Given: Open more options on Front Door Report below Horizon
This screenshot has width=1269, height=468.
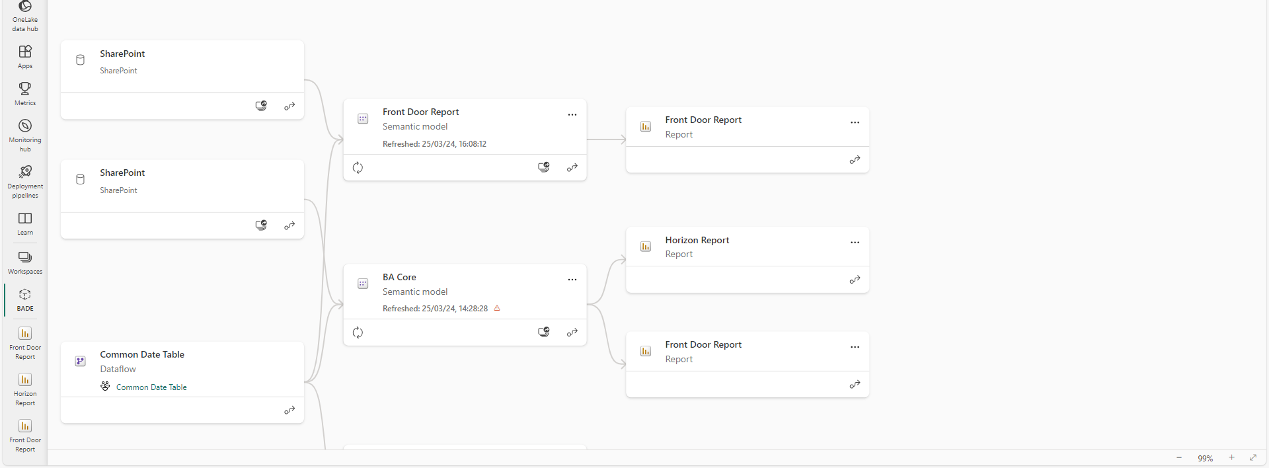Looking at the screenshot, I should [855, 347].
